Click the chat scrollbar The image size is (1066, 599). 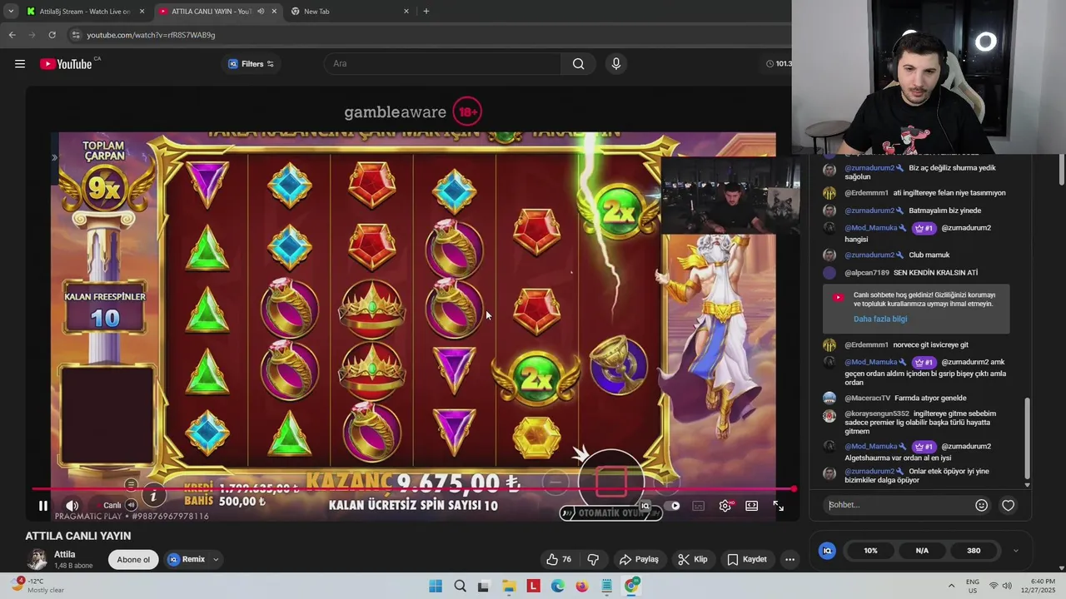click(1027, 438)
